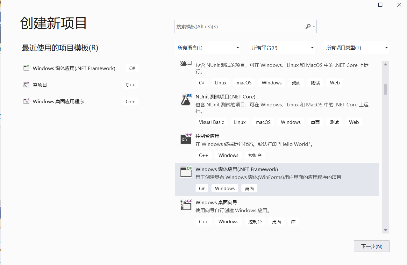Viewport: 407px width, 265px height.
Task: Expand the search box history arrow
Action: click(314, 27)
